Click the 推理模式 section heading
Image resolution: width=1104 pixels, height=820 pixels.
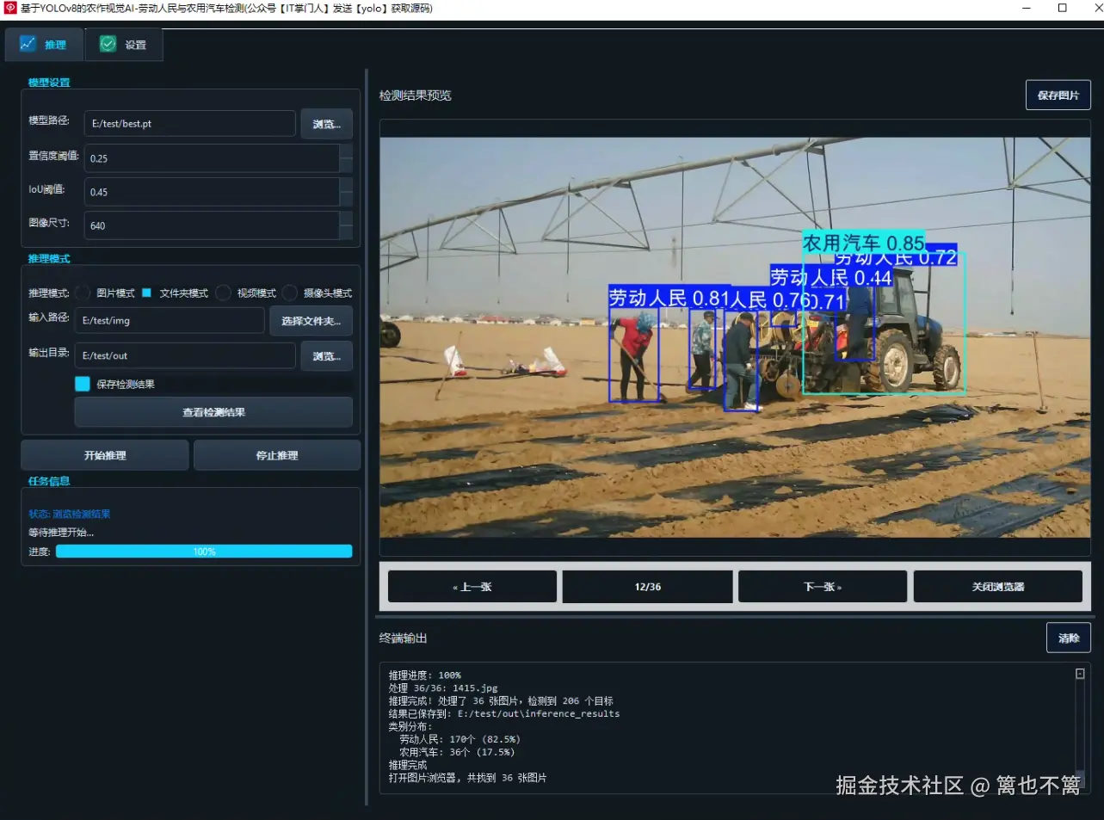[49, 259]
